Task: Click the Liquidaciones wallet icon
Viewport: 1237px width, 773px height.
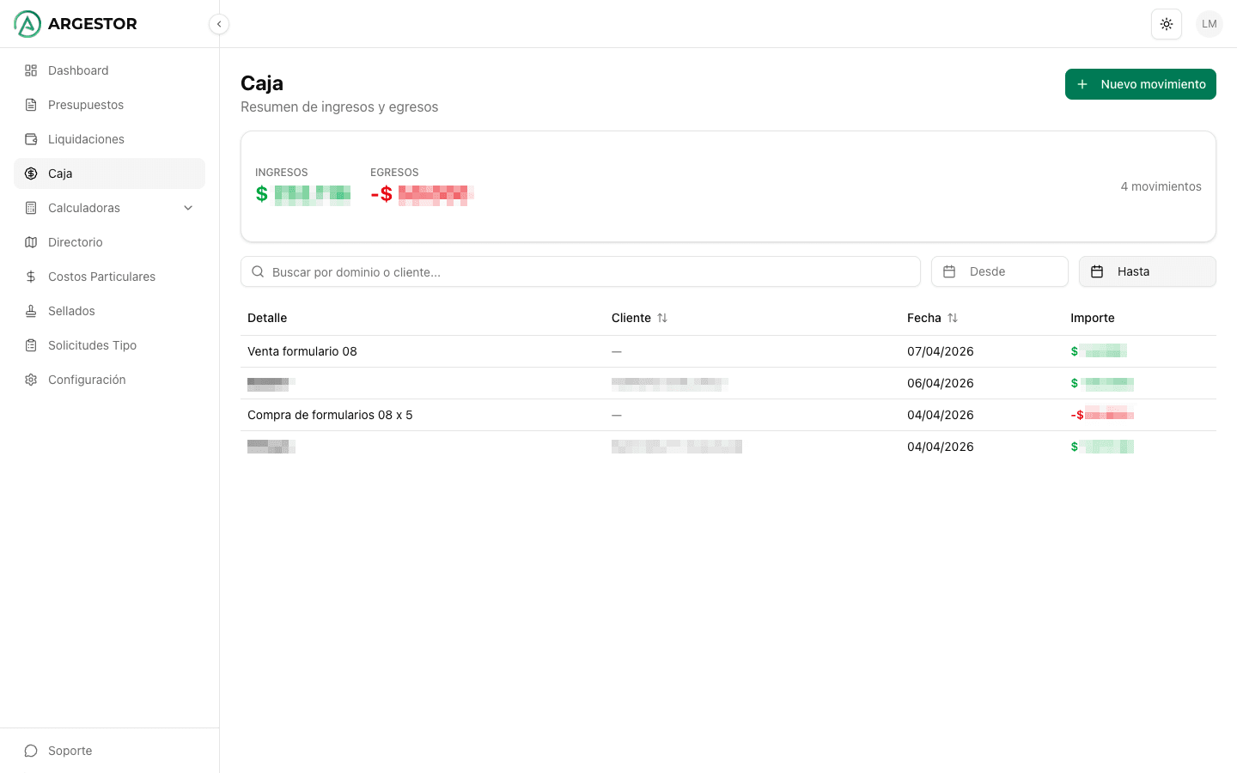Action: (31, 139)
